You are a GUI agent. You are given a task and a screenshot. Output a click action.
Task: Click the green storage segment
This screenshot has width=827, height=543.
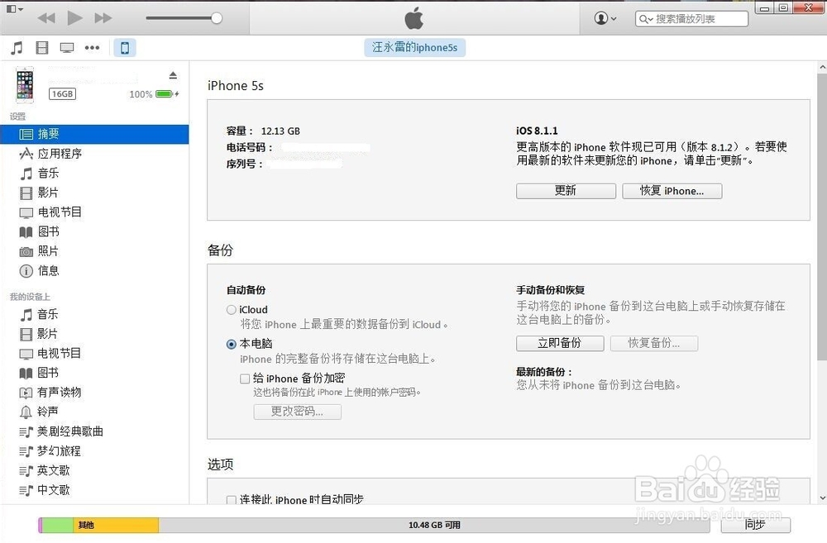[x=58, y=525]
